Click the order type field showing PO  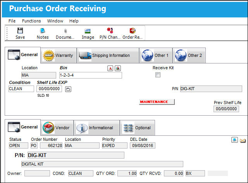point(34,145)
